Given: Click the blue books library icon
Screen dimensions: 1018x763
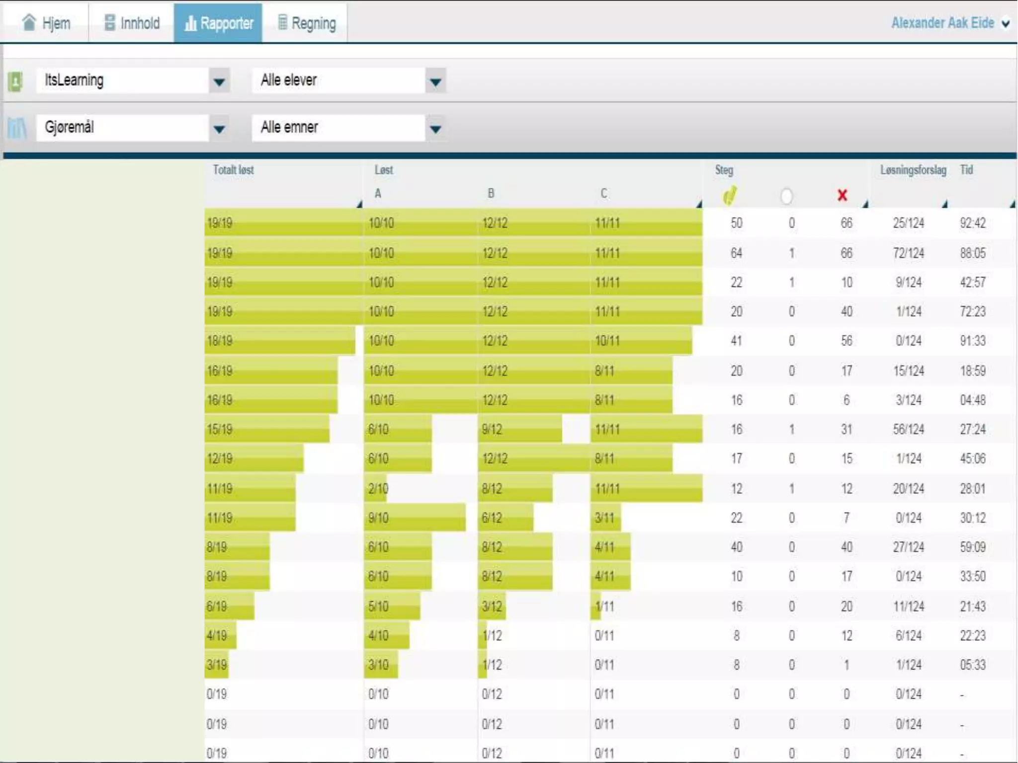Looking at the screenshot, I should coord(17,128).
